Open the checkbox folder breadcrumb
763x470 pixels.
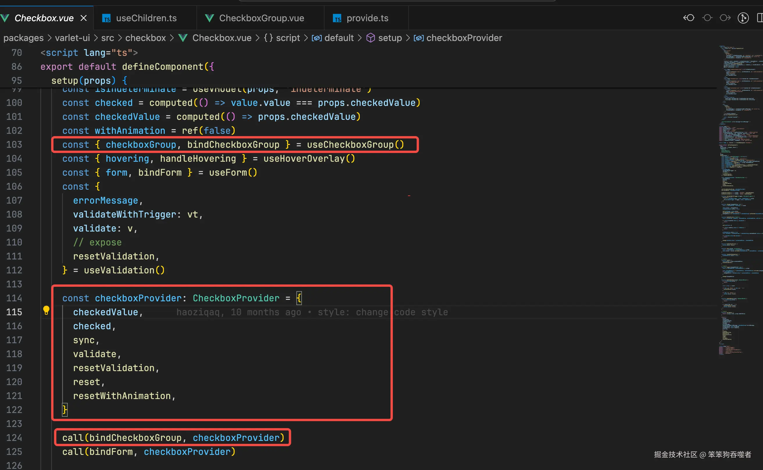click(145, 38)
